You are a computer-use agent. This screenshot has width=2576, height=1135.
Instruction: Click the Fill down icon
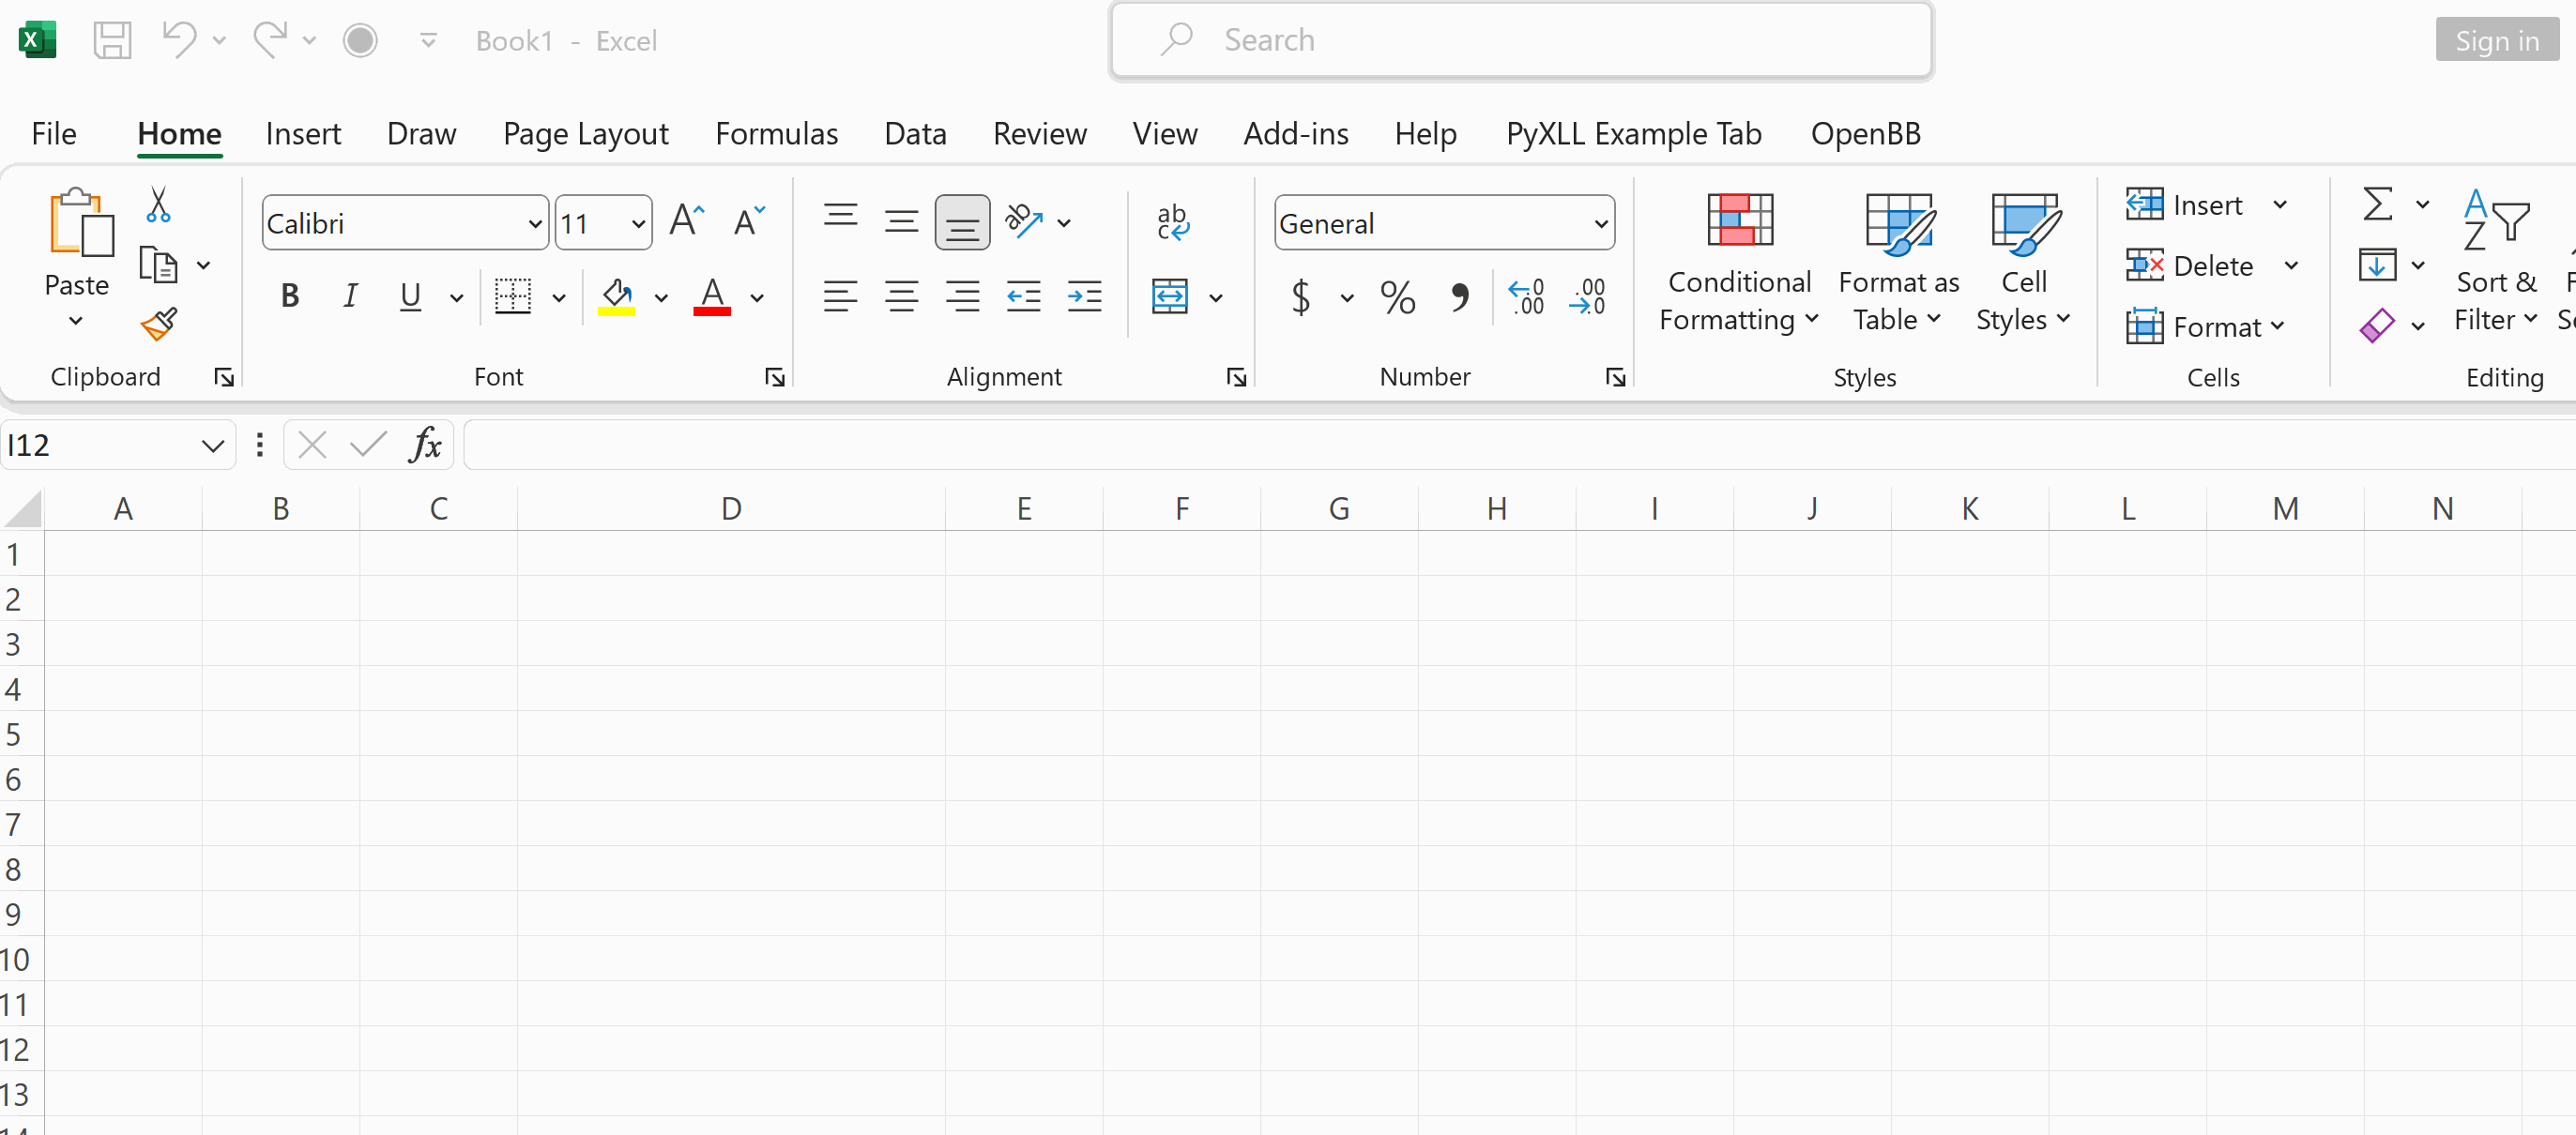(2377, 265)
